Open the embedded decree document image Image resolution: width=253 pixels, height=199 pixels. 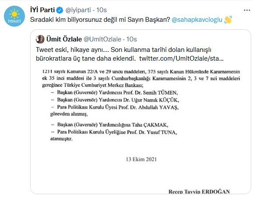pyautogui.click(x=141, y=130)
